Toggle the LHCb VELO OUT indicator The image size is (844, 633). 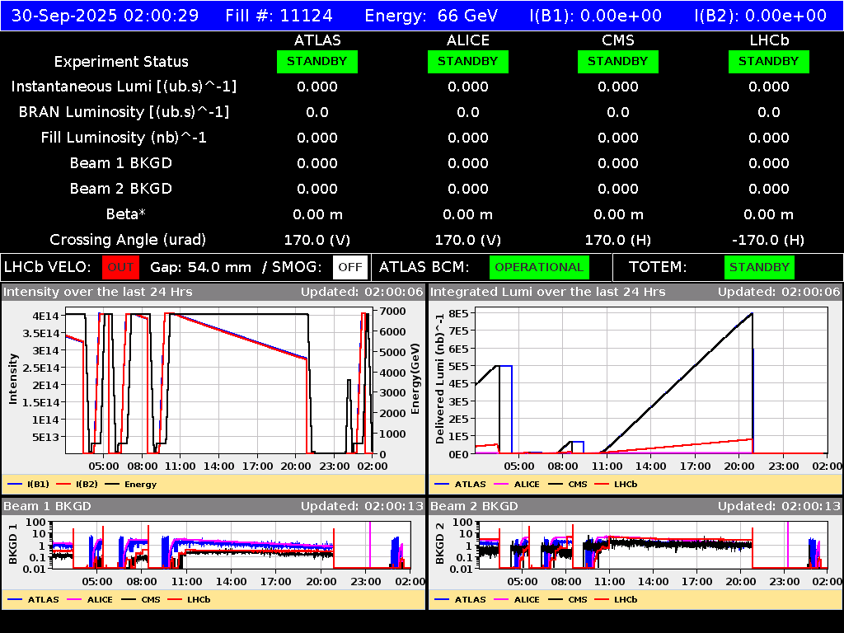click(120, 267)
